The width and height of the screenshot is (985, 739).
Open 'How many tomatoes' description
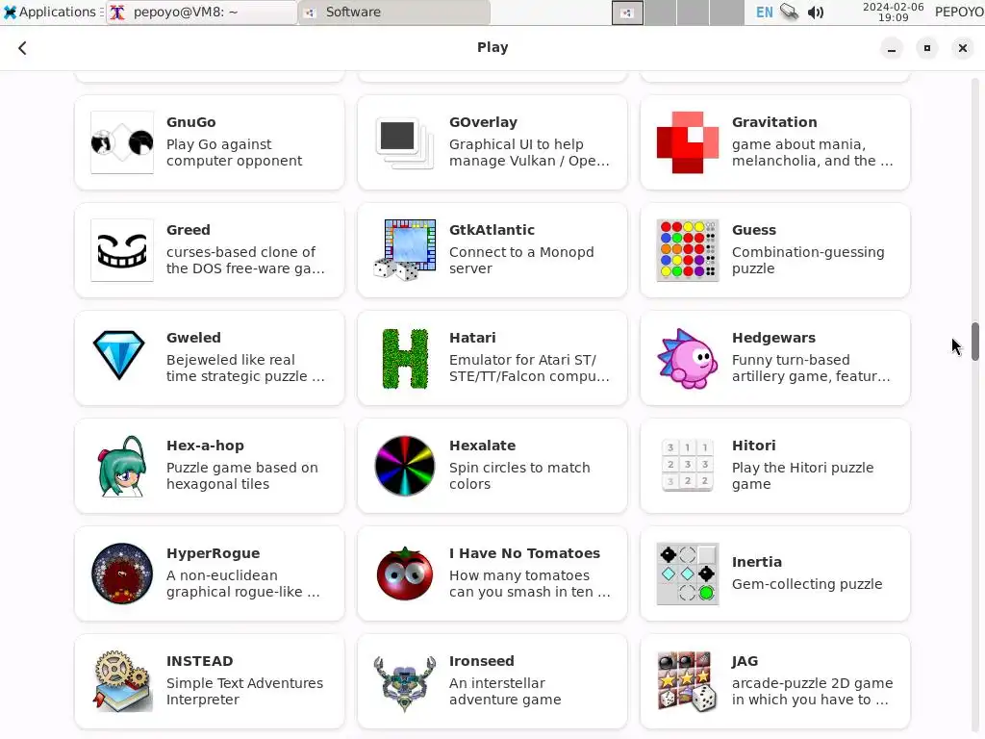[518, 575]
